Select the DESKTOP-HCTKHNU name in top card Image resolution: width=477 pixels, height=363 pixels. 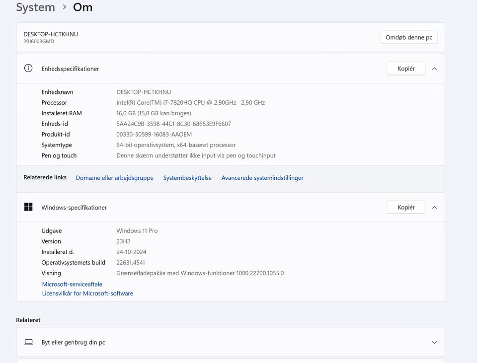[x=51, y=34]
